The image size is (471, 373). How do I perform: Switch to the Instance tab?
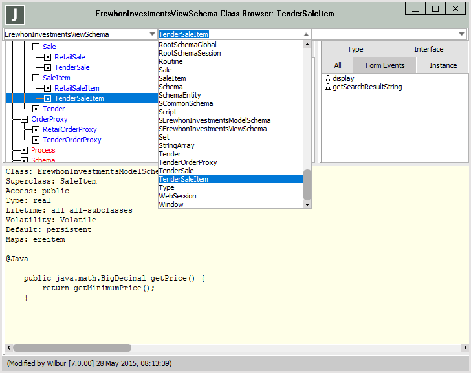click(x=443, y=65)
